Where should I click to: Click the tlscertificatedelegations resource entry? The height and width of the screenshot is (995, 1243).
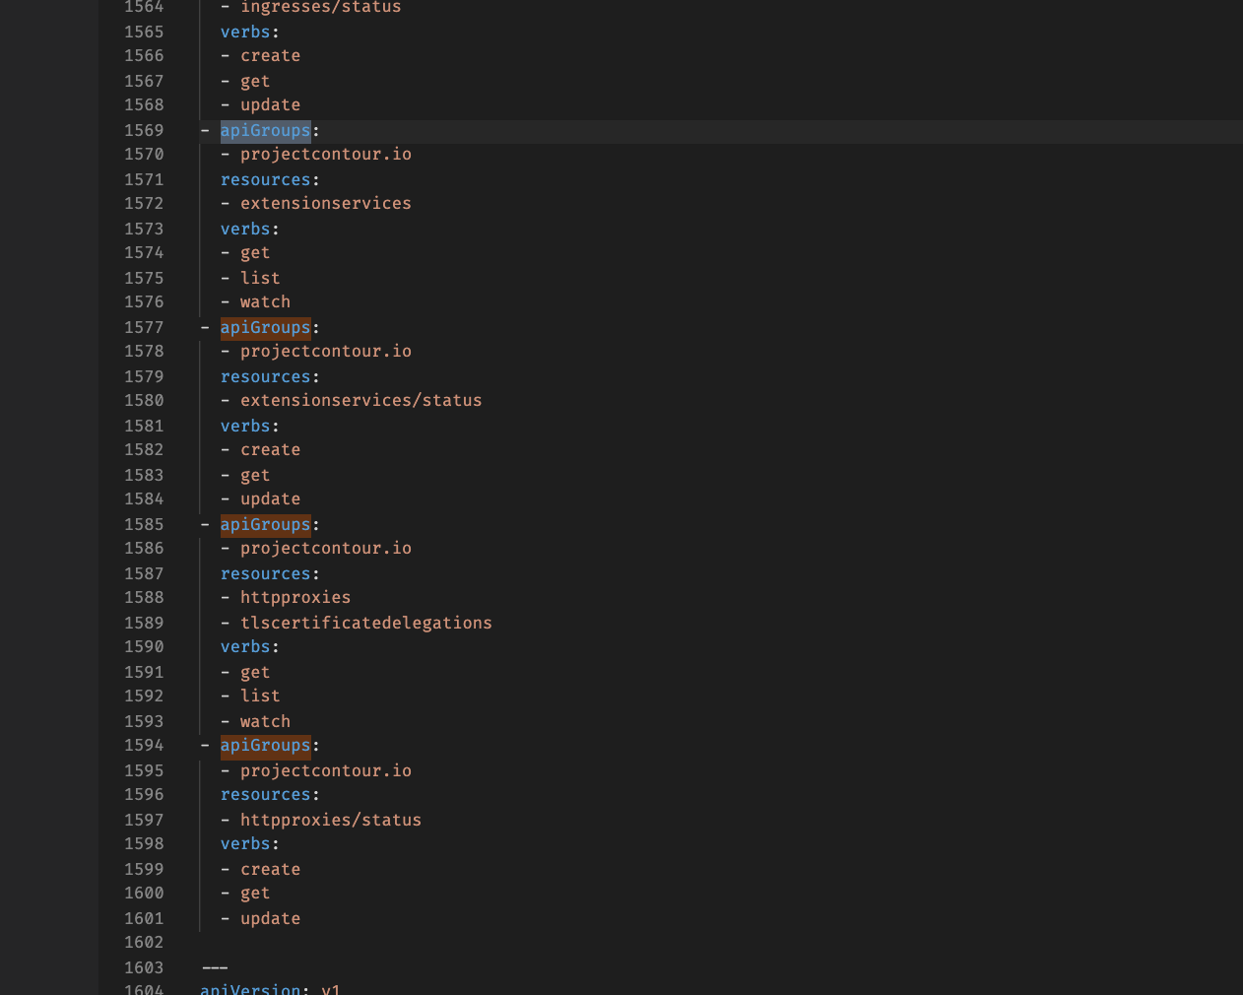tap(366, 623)
